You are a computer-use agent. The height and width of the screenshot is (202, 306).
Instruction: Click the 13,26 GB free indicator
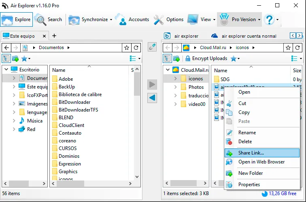279,193
